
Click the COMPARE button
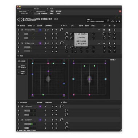coord(44,13)
